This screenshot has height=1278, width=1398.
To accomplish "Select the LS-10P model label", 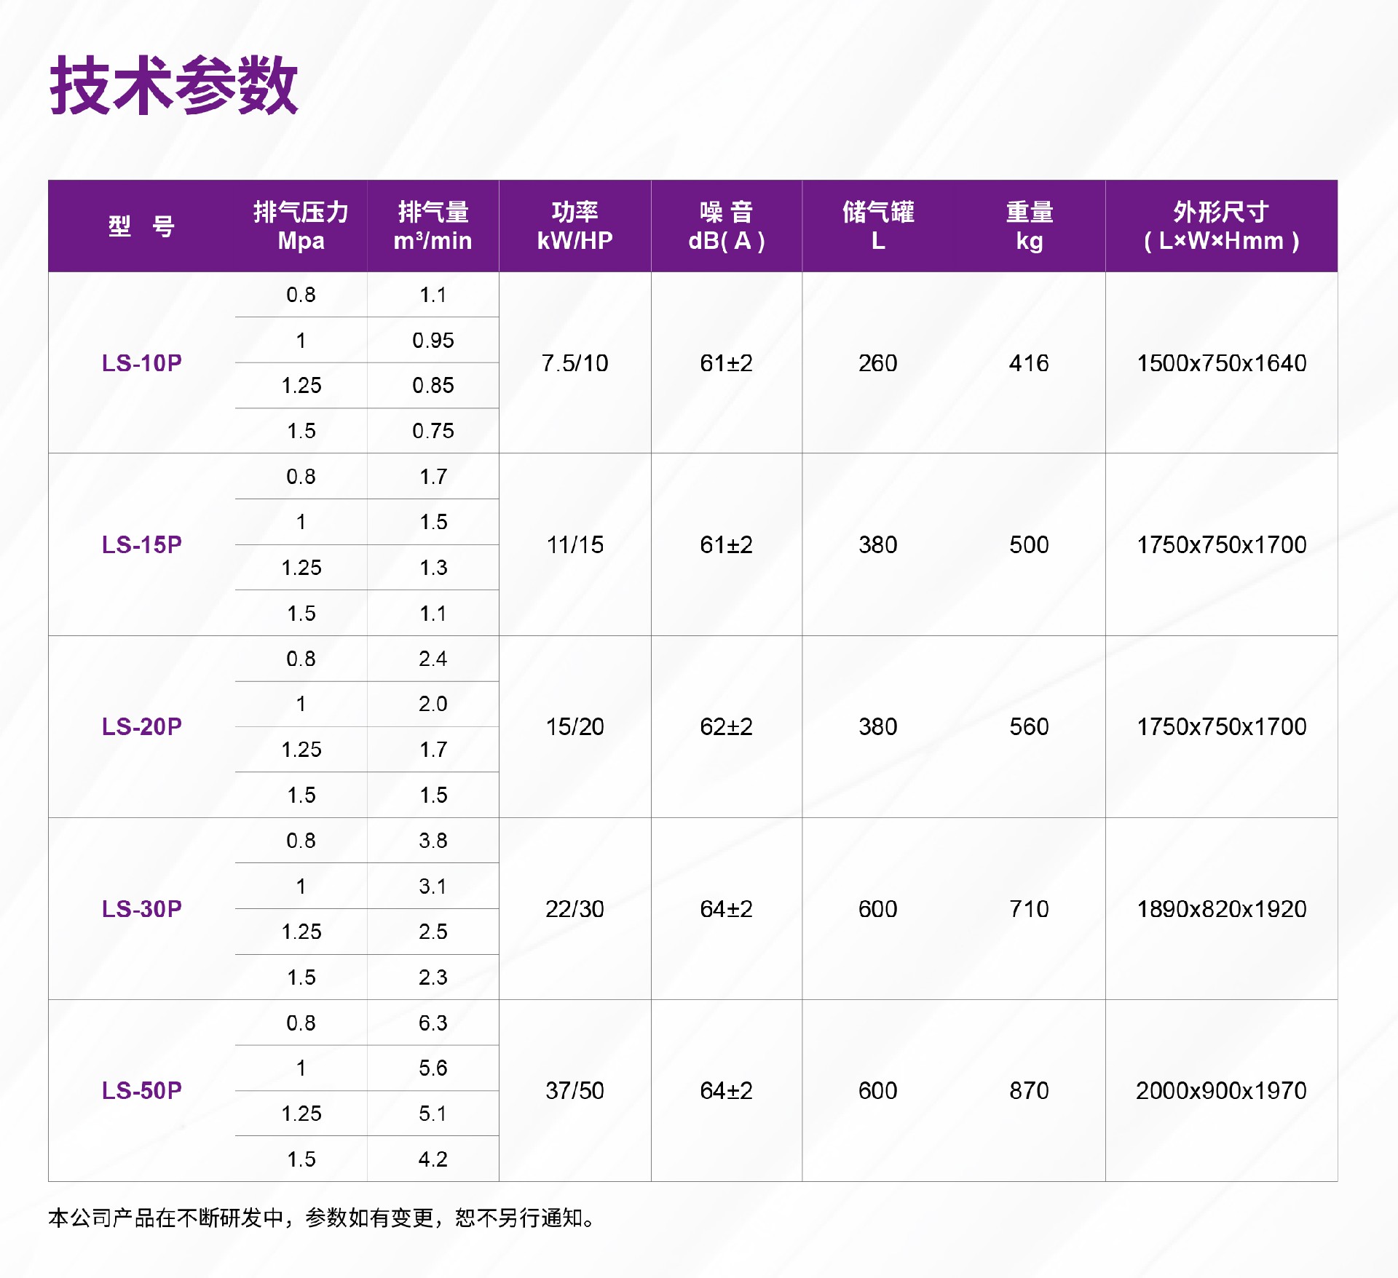I will click(141, 362).
